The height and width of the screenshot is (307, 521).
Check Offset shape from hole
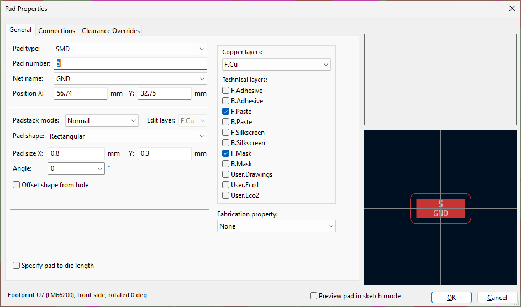tap(17, 185)
